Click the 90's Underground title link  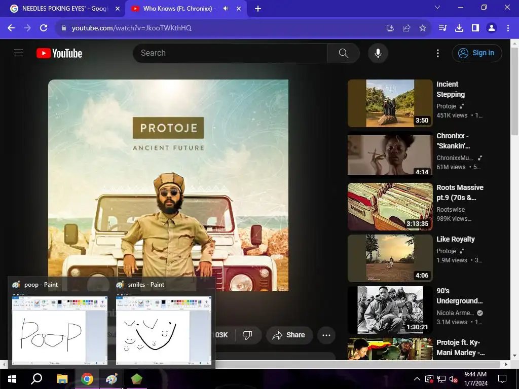pos(459,296)
